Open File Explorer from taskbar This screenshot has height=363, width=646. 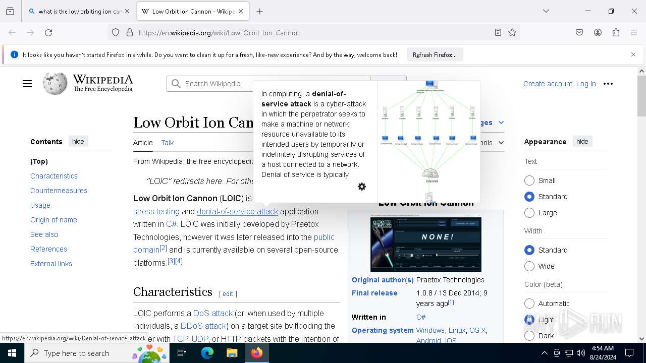point(232,353)
